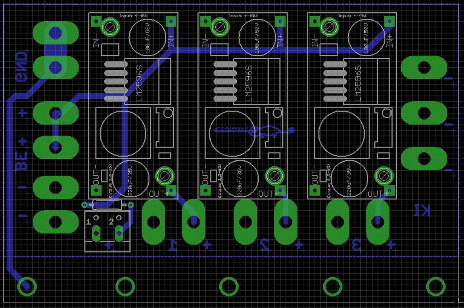Click the second mounting hole along the bottom

(x=125, y=287)
